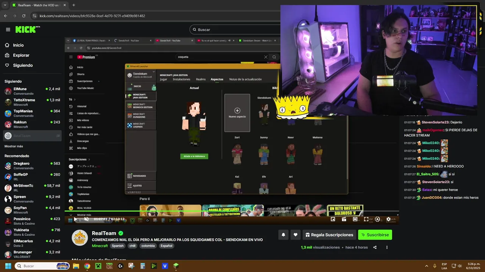Viewport: 485px width, 272px height.
Task: Show hidden system tray icons
Action: [426, 266]
